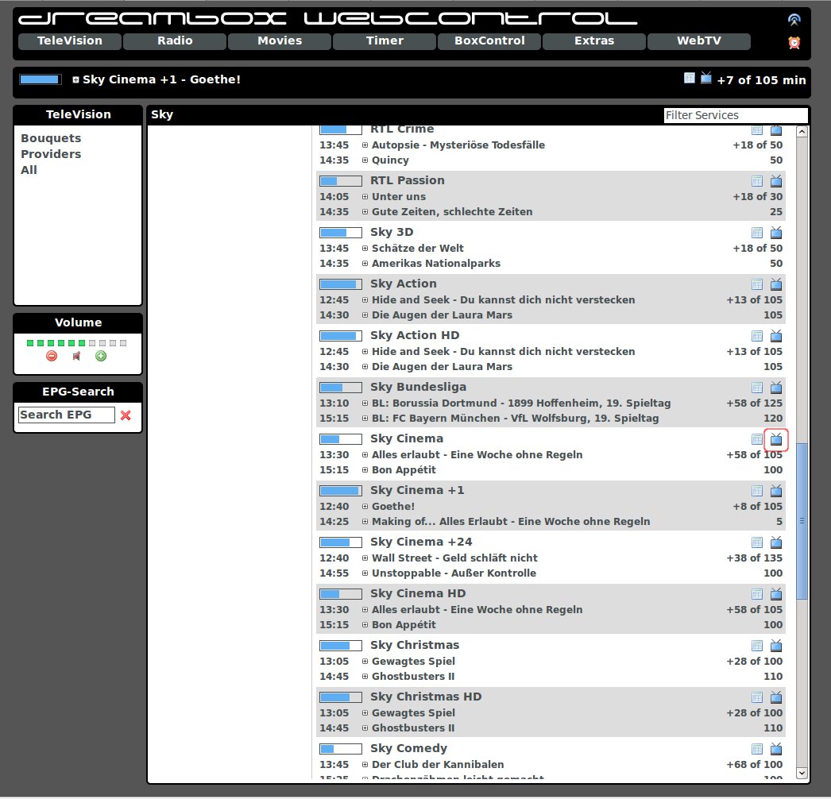The height and width of the screenshot is (799, 831).
Task: Expand details for Goethe! in the list
Action: click(x=365, y=507)
